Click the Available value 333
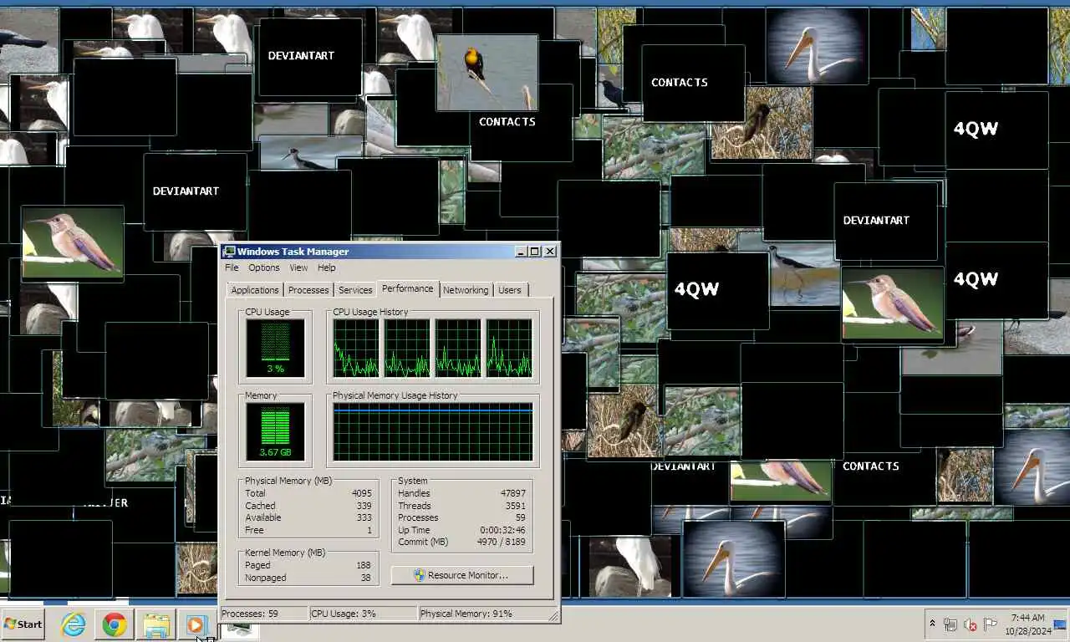Screen dimensions: 1070x642 (x=364, y=517)
